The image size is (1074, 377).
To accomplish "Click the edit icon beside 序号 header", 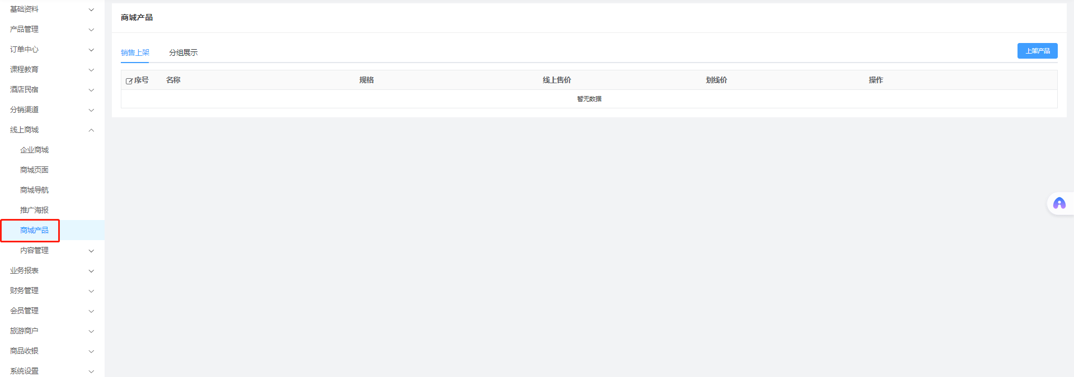I will [129, 81].
